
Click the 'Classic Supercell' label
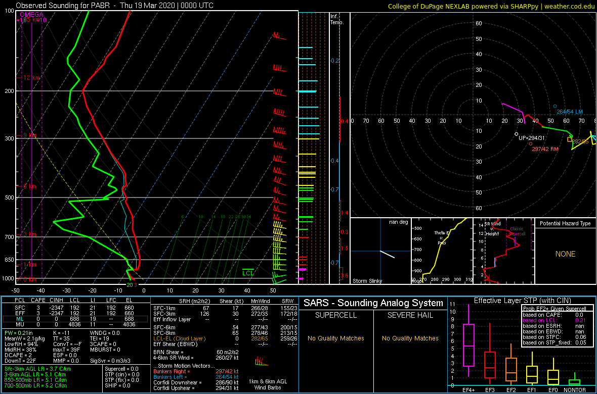click(x=518, y=232)
